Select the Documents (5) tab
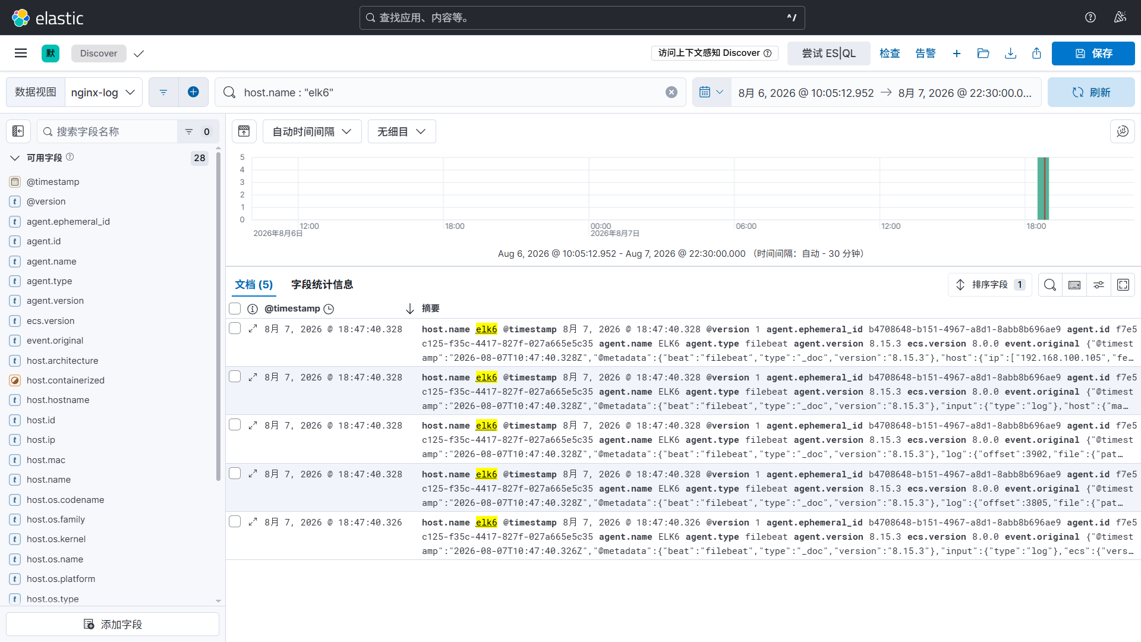Screen dimensions: 1141x642 pyautogui.click(x=254, y=285)
